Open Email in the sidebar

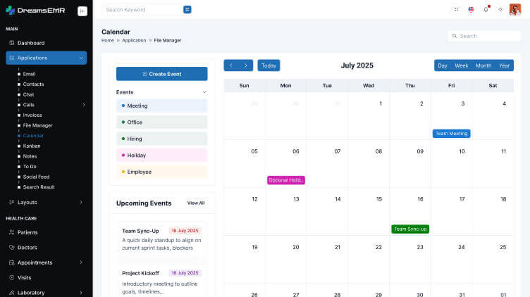(x=29, y=74)
